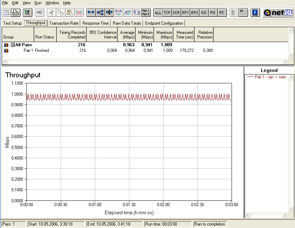Switch to the Response Time tab

(96, 23)
